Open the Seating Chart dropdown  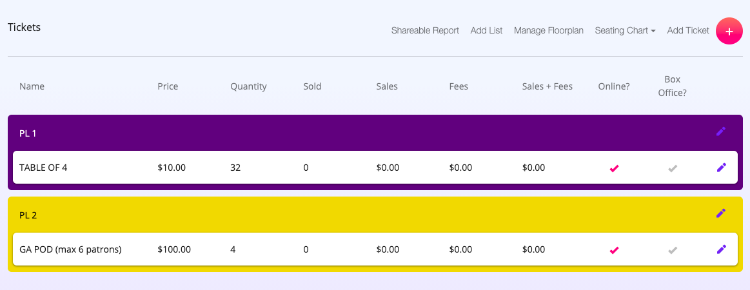(625, 30)
